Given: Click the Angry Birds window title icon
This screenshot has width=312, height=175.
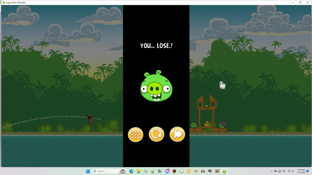Looking at the screenshot, I should tap(3, 2).
